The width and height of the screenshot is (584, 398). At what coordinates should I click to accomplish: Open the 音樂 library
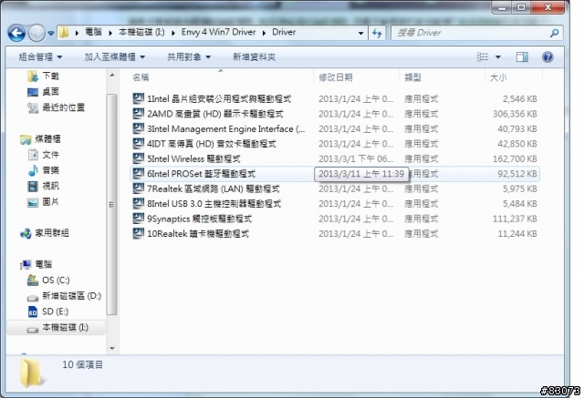pyautogui.click(x=43, y=170)
